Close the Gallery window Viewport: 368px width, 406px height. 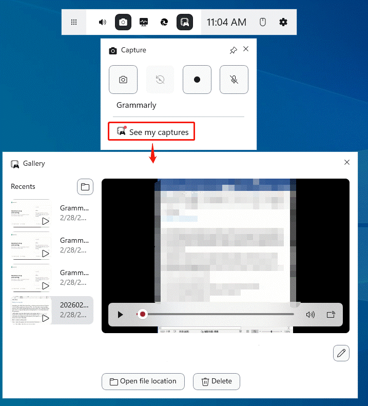(347, 162)
